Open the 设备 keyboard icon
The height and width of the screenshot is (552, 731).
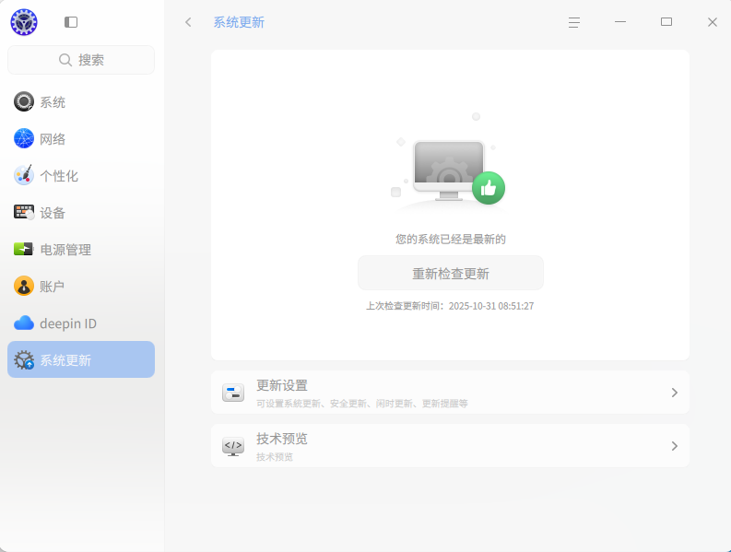[x=24, y=212]
